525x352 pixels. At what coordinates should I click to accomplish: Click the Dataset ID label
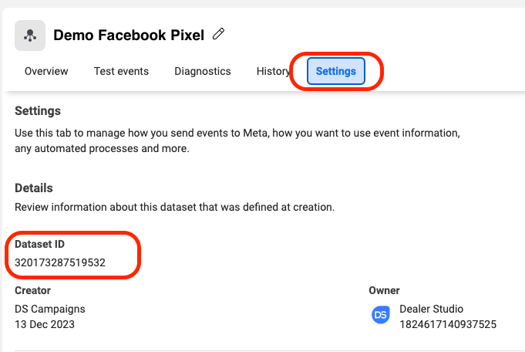pos(39,244)
